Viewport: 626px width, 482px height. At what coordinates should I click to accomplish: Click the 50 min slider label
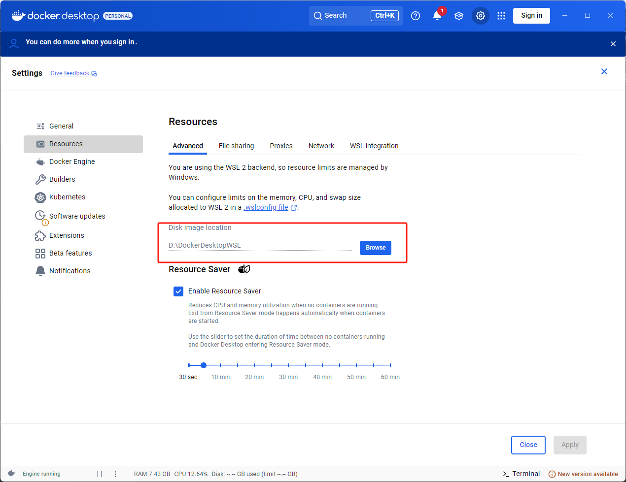(356, 377)
